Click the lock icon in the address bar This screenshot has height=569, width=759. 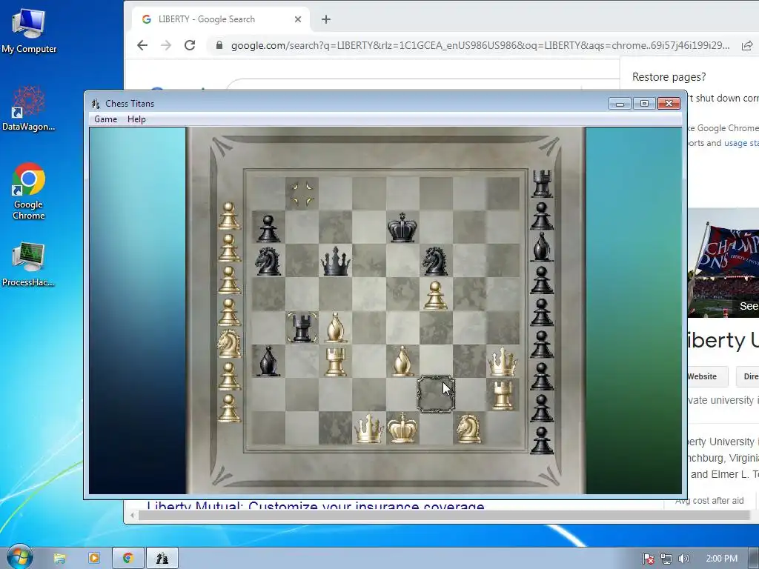(219, 45)
